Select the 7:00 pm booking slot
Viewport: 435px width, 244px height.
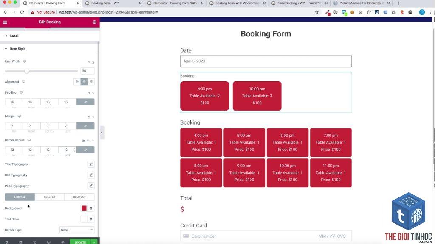click(330, 142)
